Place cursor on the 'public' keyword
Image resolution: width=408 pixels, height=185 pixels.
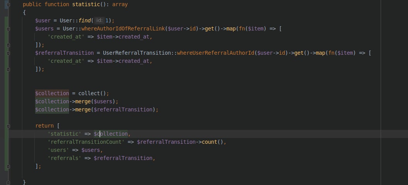[32, 4]
